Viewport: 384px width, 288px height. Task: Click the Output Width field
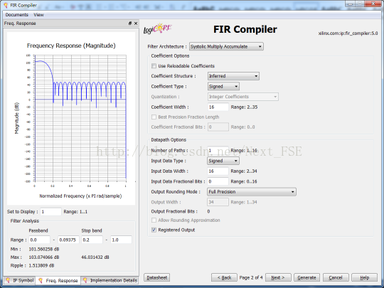point(218,202)
